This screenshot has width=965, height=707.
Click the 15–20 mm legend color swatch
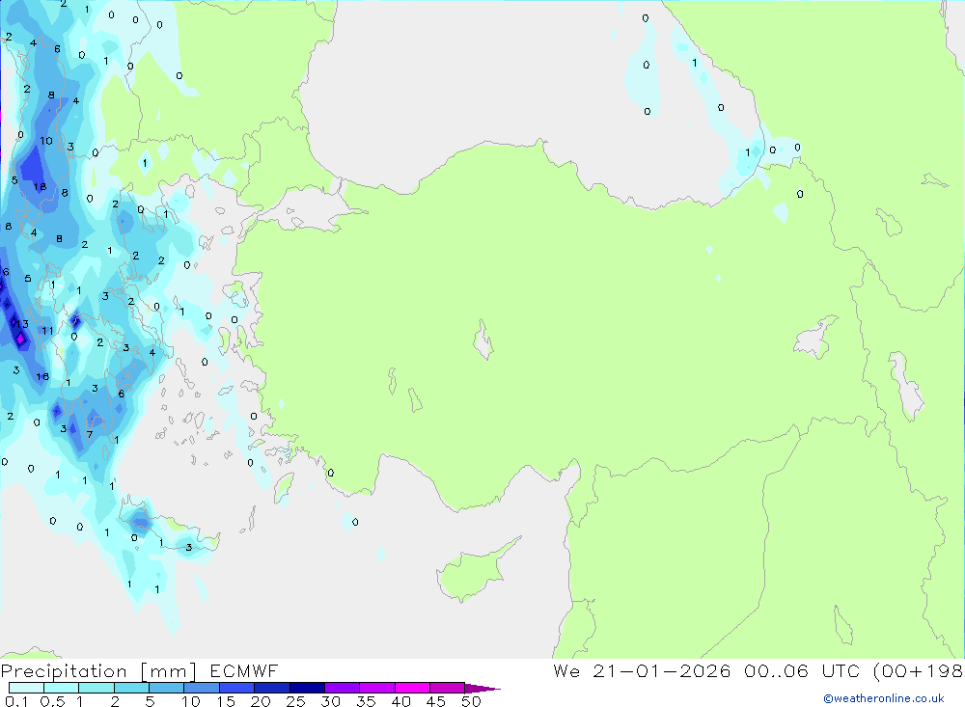point(237,688)
